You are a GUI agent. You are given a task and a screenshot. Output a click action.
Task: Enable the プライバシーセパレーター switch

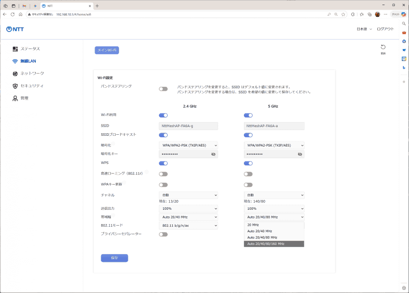coord(163,234)
